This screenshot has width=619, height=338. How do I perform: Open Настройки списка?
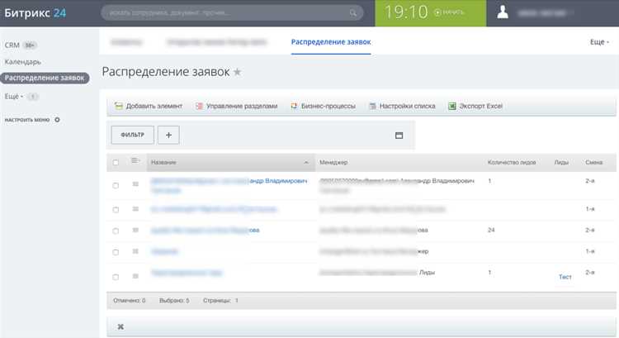[402, 106]
